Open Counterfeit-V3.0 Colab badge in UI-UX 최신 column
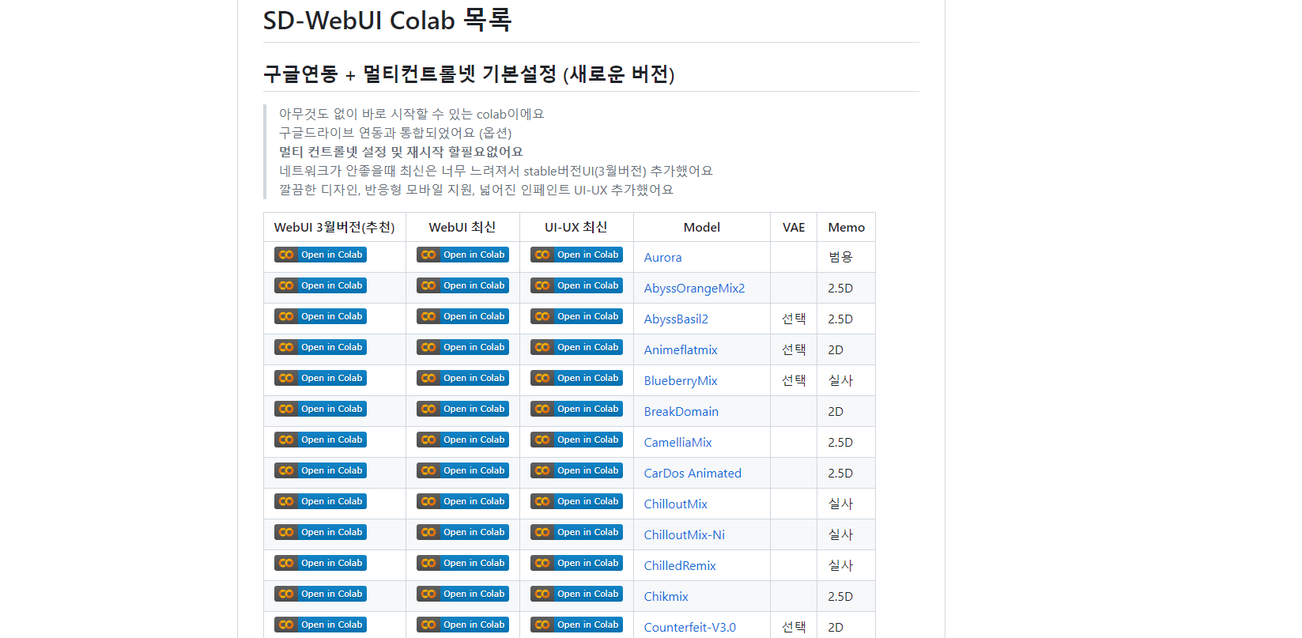 (576, 625)
